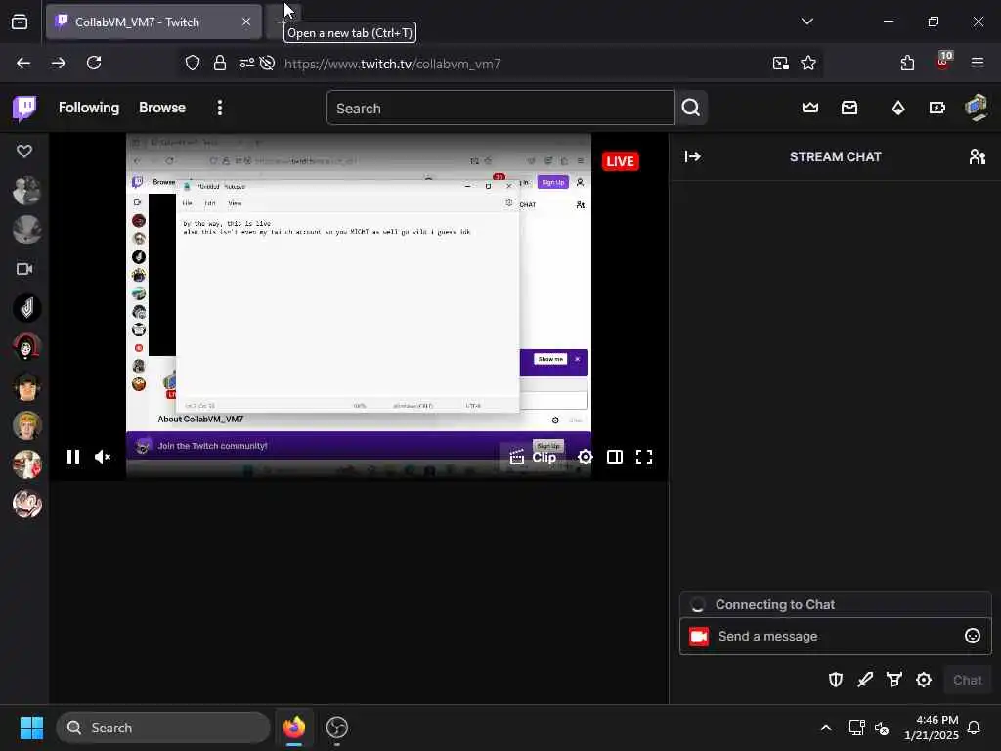The width and height of the screenshot is (1001, 751).
Task: Expand the list all tabs chevron
Action: click(806, 22)
